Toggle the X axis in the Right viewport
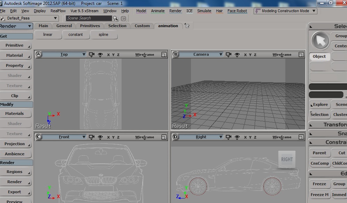 click(245, 137)
